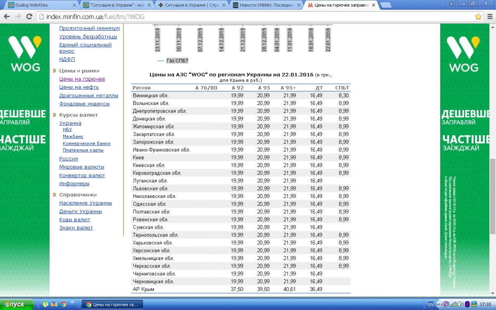Bookmark this page with the star icon
496x310 pixels.
pos(478,17)
